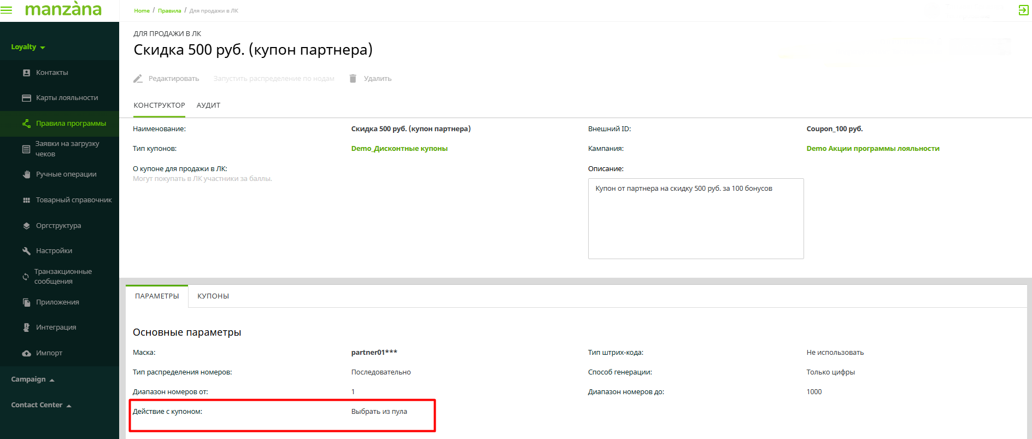Click the Ручные операции hand icon
Screen dimensions: 1032x439
coord(26,174)
